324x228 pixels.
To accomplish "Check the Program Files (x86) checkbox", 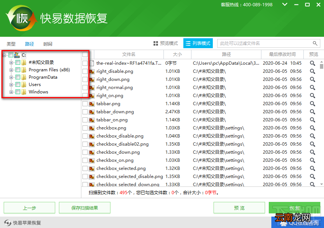I will pyautogui.click(x=18, y=70).
